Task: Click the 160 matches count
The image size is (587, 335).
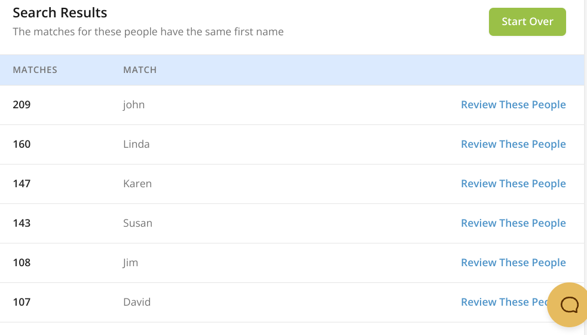Action: coord(22,144)
